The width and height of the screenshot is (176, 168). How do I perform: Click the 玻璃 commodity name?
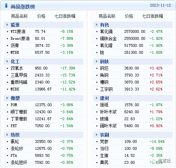pyautogui.click(x=104, y=119)
